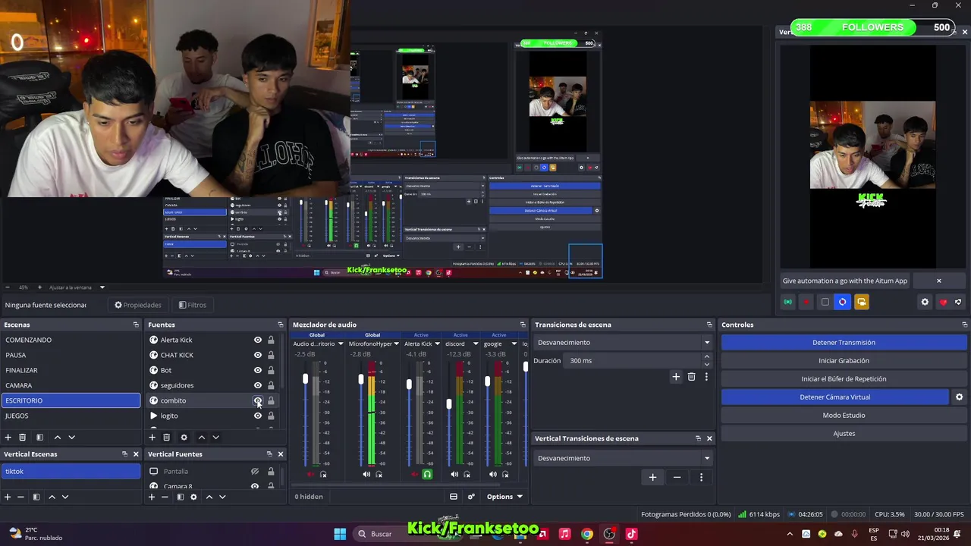The width and height of the screenshot is (971, 546).
Task: Open Desvanecimiento scene transition dropdown
Action: point(624,342)
